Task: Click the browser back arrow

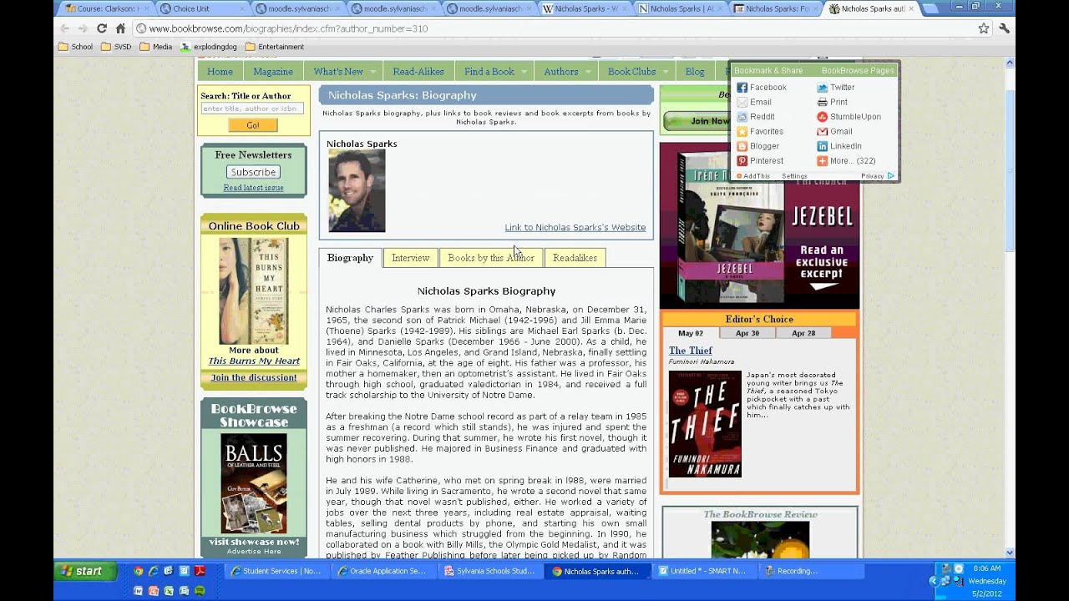Action: pyautogui.click(x=65, y=28)
